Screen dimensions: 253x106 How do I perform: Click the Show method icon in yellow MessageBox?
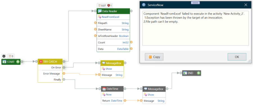point(103,69)
